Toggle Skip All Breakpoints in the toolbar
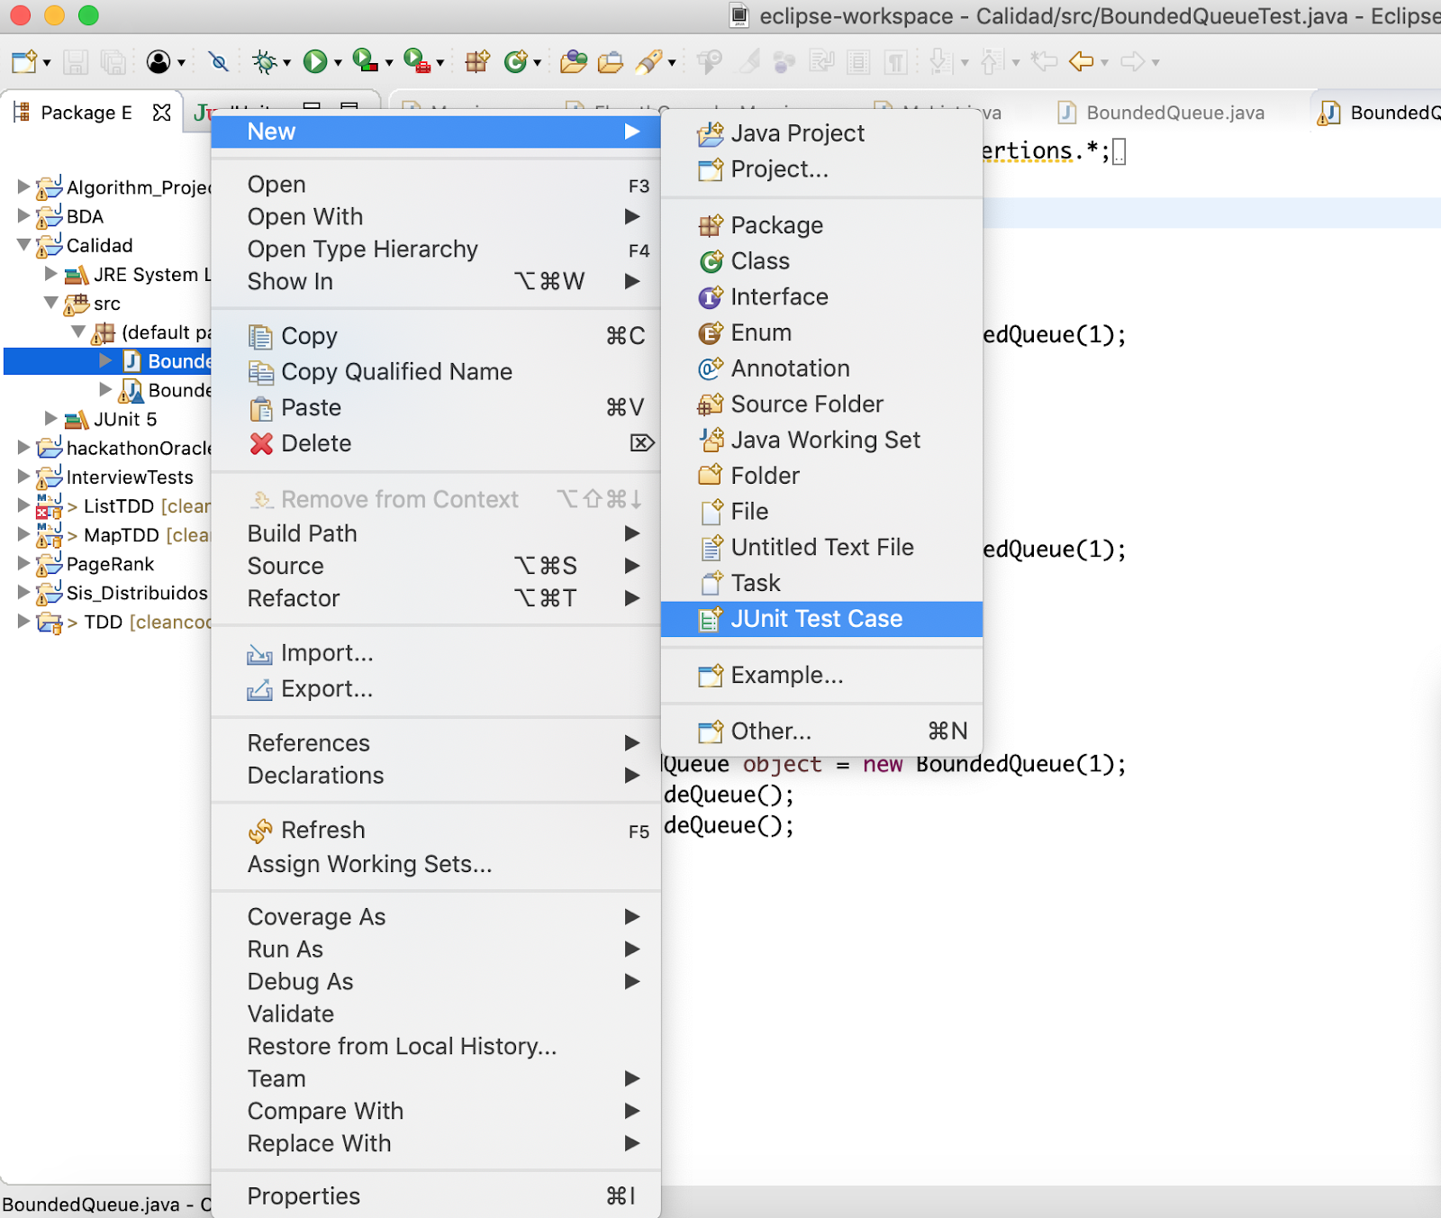Viewport: 1441px width, 1218px height. 217,61
